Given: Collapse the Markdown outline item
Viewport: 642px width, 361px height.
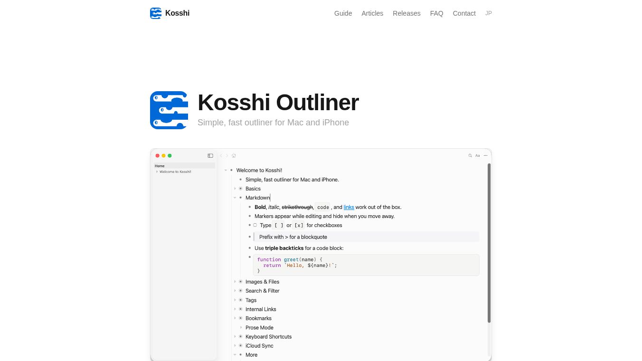Looking at the screenshot, I should click(235, 198).
